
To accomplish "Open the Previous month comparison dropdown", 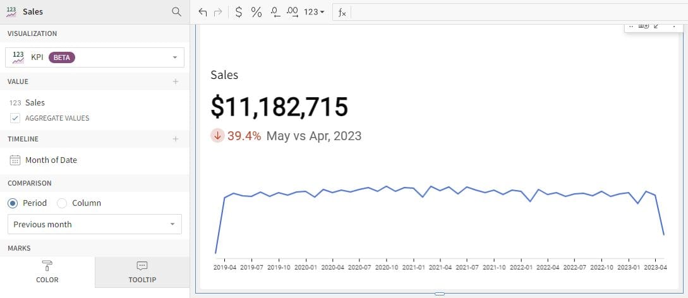I will pos(94,224).
